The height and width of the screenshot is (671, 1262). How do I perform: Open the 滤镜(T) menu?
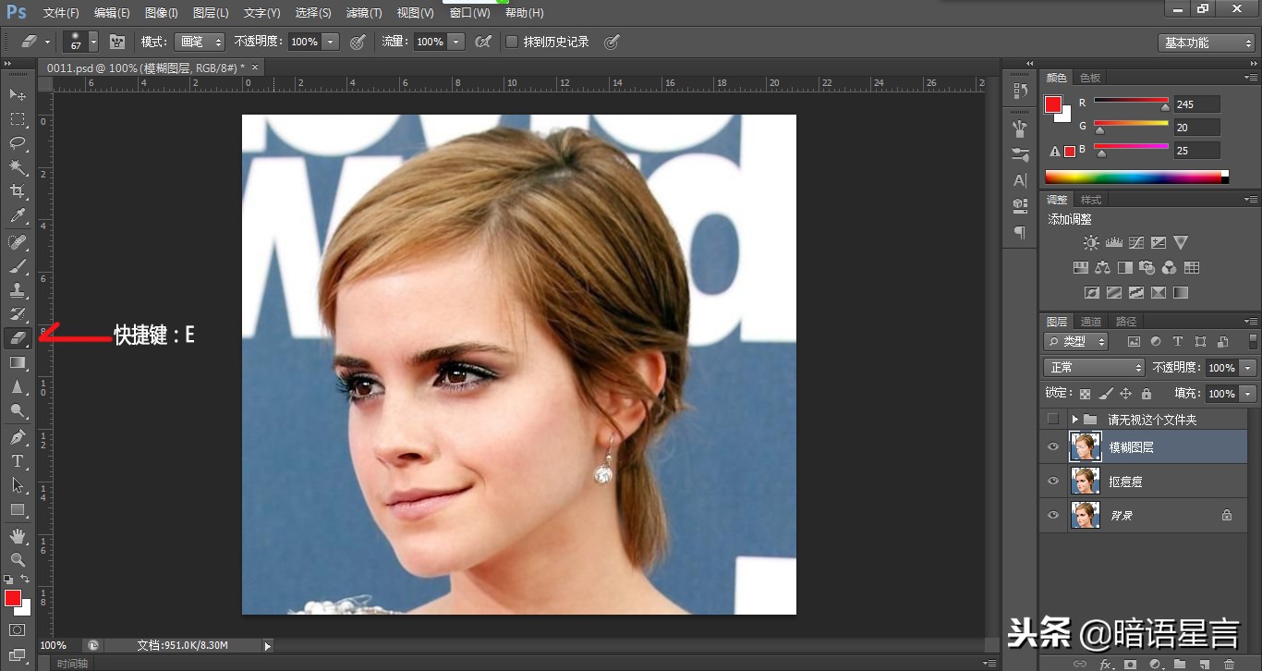[x=363, y=13]
